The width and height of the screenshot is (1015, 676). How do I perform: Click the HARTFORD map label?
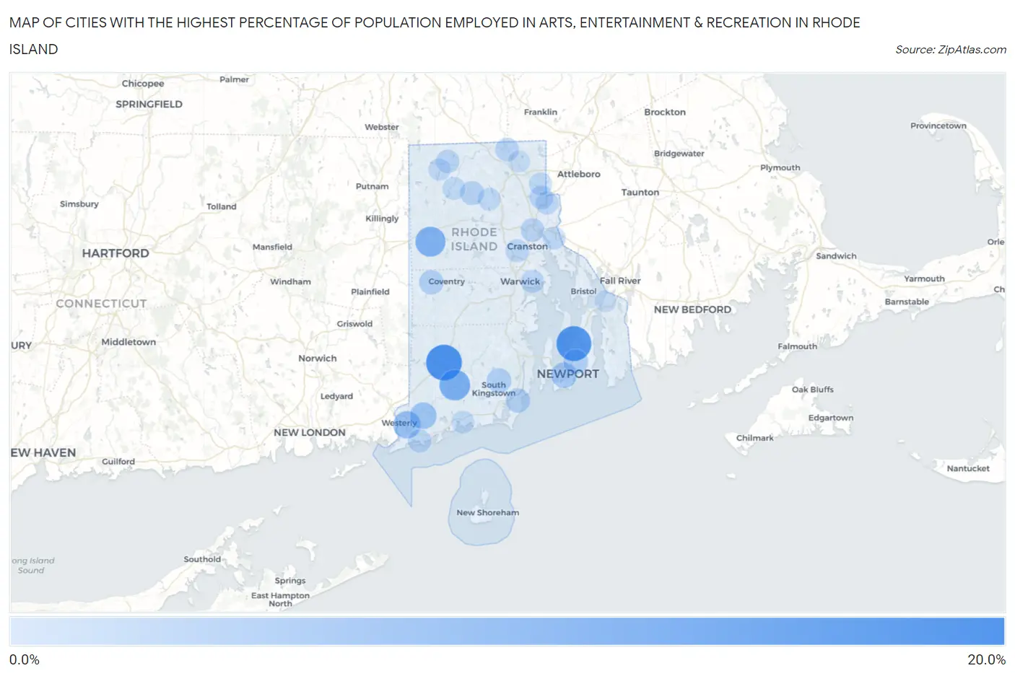click(x=116, y=253)
